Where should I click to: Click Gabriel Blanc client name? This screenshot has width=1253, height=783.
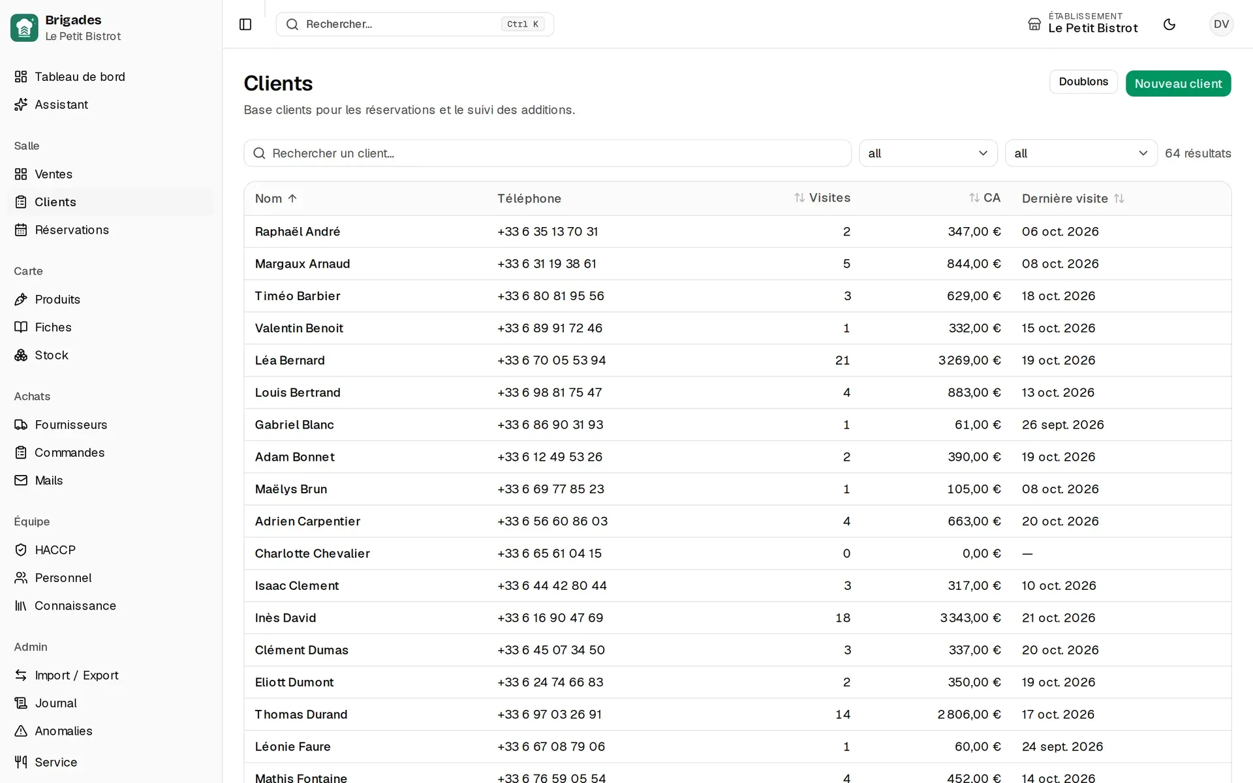coord(294,425)
